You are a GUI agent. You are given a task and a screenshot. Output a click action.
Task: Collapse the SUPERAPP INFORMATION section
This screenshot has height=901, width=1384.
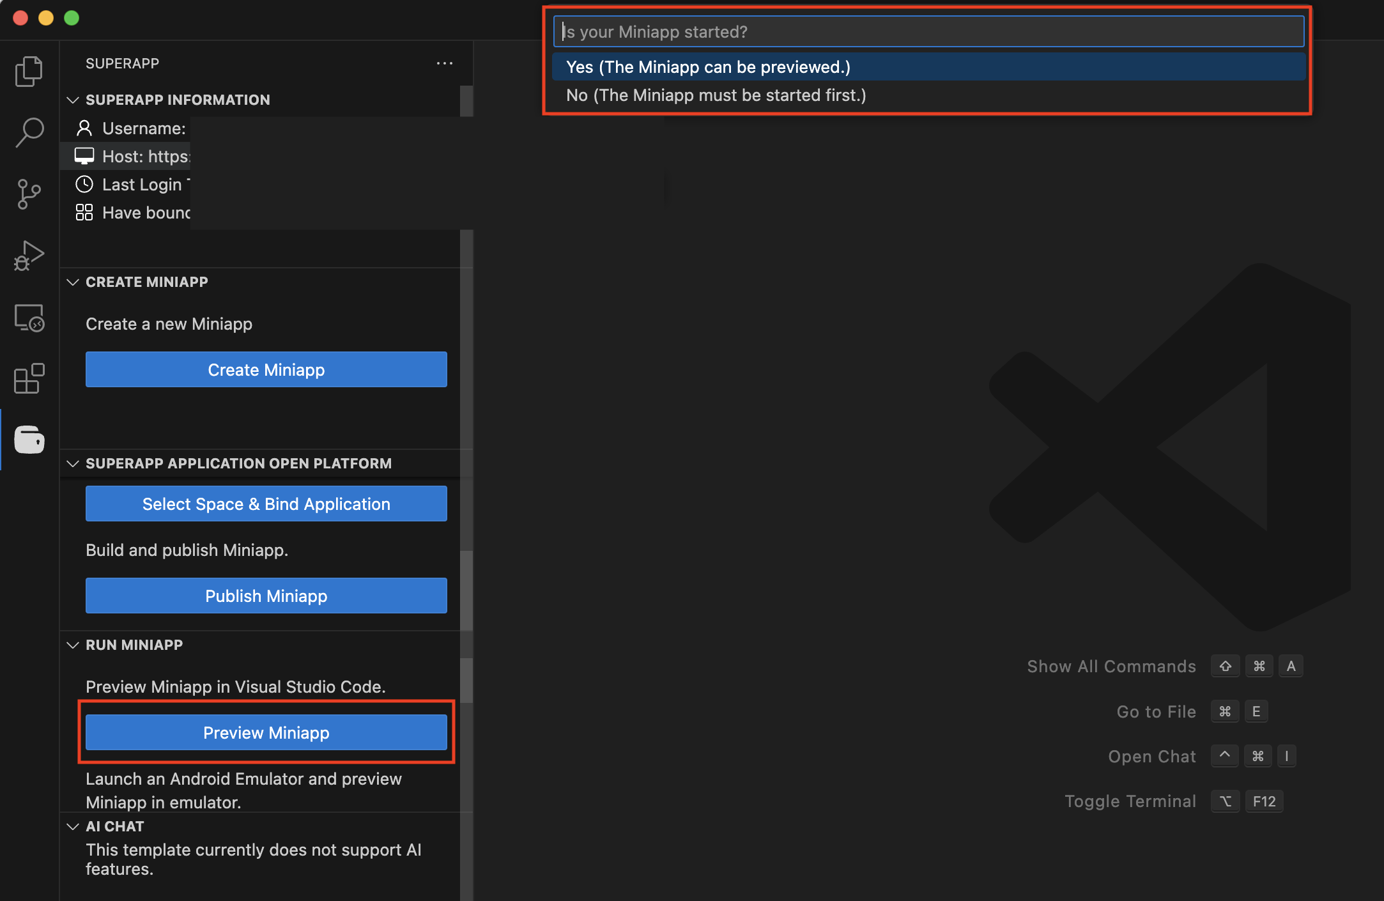click(x=73, y=100)
